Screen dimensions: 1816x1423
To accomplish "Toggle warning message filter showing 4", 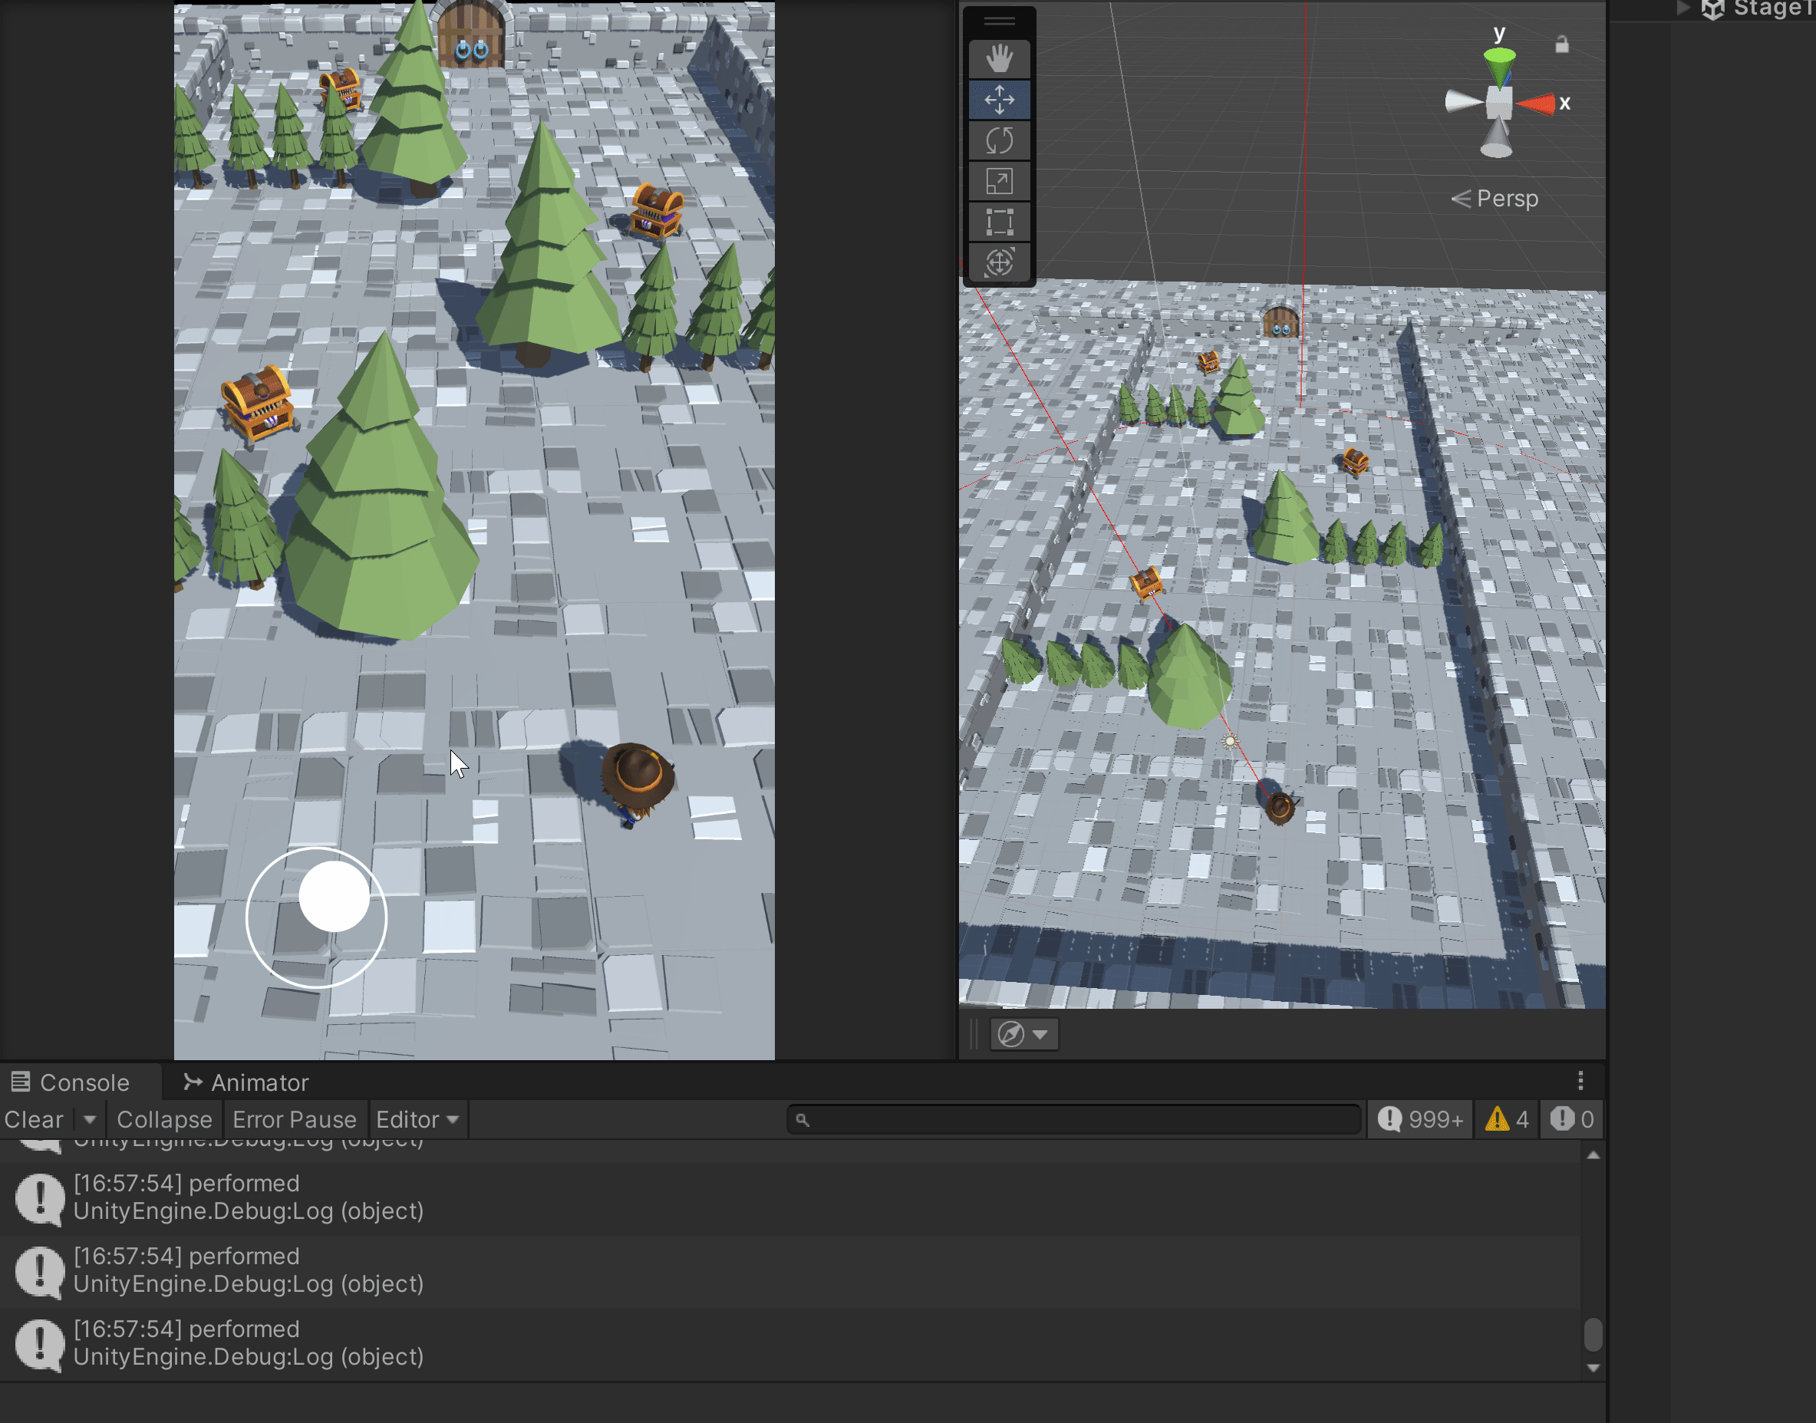I will [x=1506, y=1119].
